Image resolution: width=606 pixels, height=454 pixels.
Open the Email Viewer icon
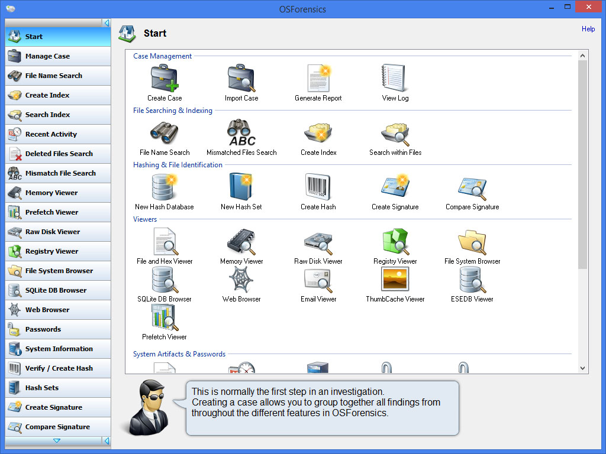pos(318,280)
